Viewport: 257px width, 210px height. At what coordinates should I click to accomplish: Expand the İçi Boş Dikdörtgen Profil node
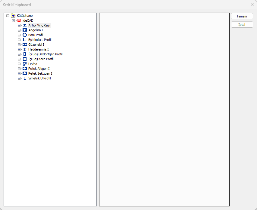(x=19, y=54)
